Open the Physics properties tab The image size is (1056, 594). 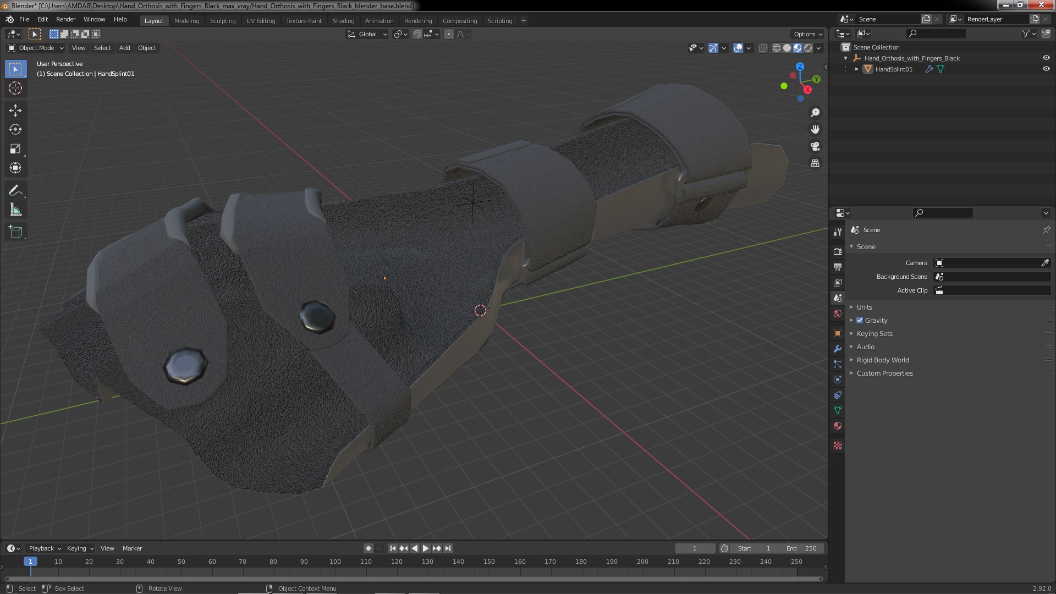click(838, 380)
